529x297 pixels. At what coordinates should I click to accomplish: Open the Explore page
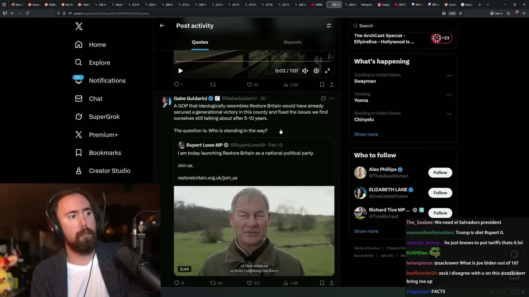[93, 63]
